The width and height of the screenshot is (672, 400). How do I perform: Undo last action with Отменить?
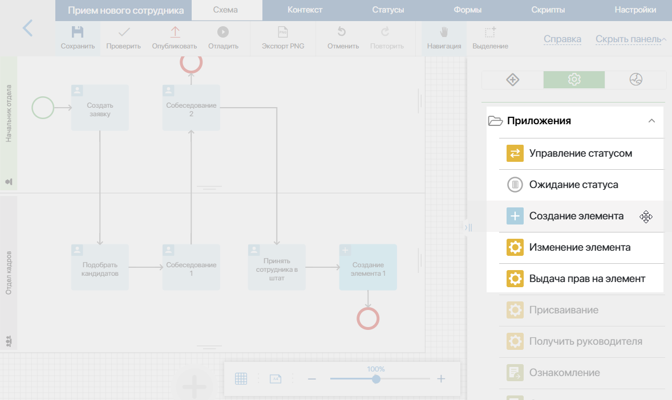[343, 38]
